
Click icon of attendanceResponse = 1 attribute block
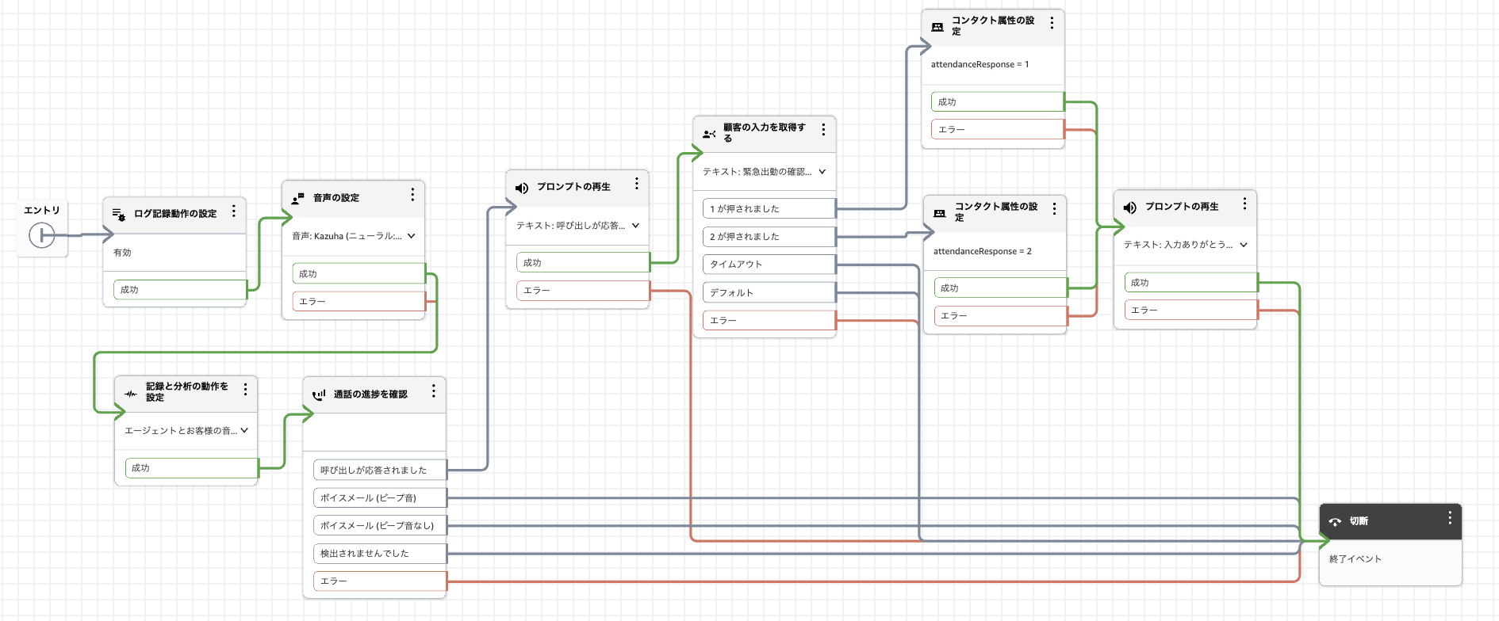click(x=937, y=27)
